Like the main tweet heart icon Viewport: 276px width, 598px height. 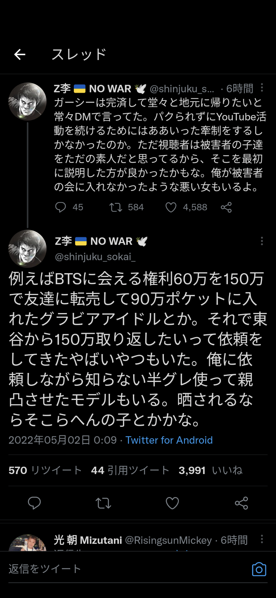pyautogui.click(x=172, y=503)
